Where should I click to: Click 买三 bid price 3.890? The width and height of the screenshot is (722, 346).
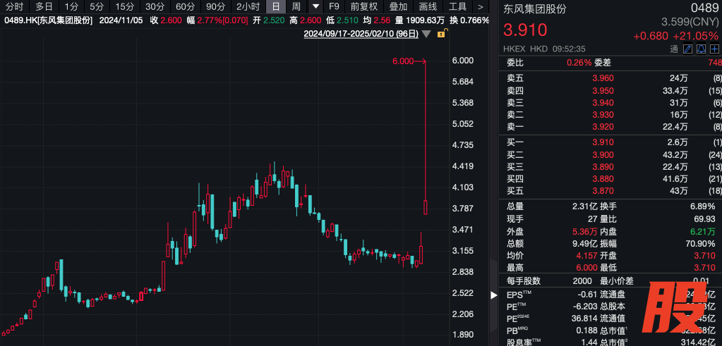point(603,167)
